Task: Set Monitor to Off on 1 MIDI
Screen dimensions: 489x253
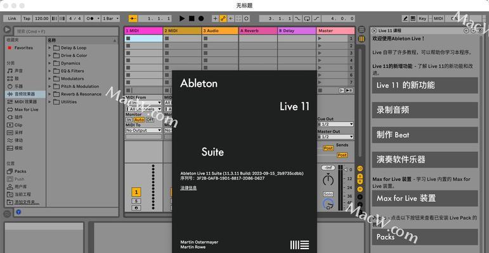Action: tap(150, 120)
